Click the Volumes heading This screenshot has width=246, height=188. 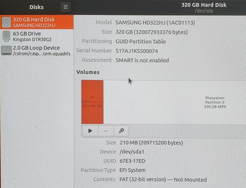[88, 72]
